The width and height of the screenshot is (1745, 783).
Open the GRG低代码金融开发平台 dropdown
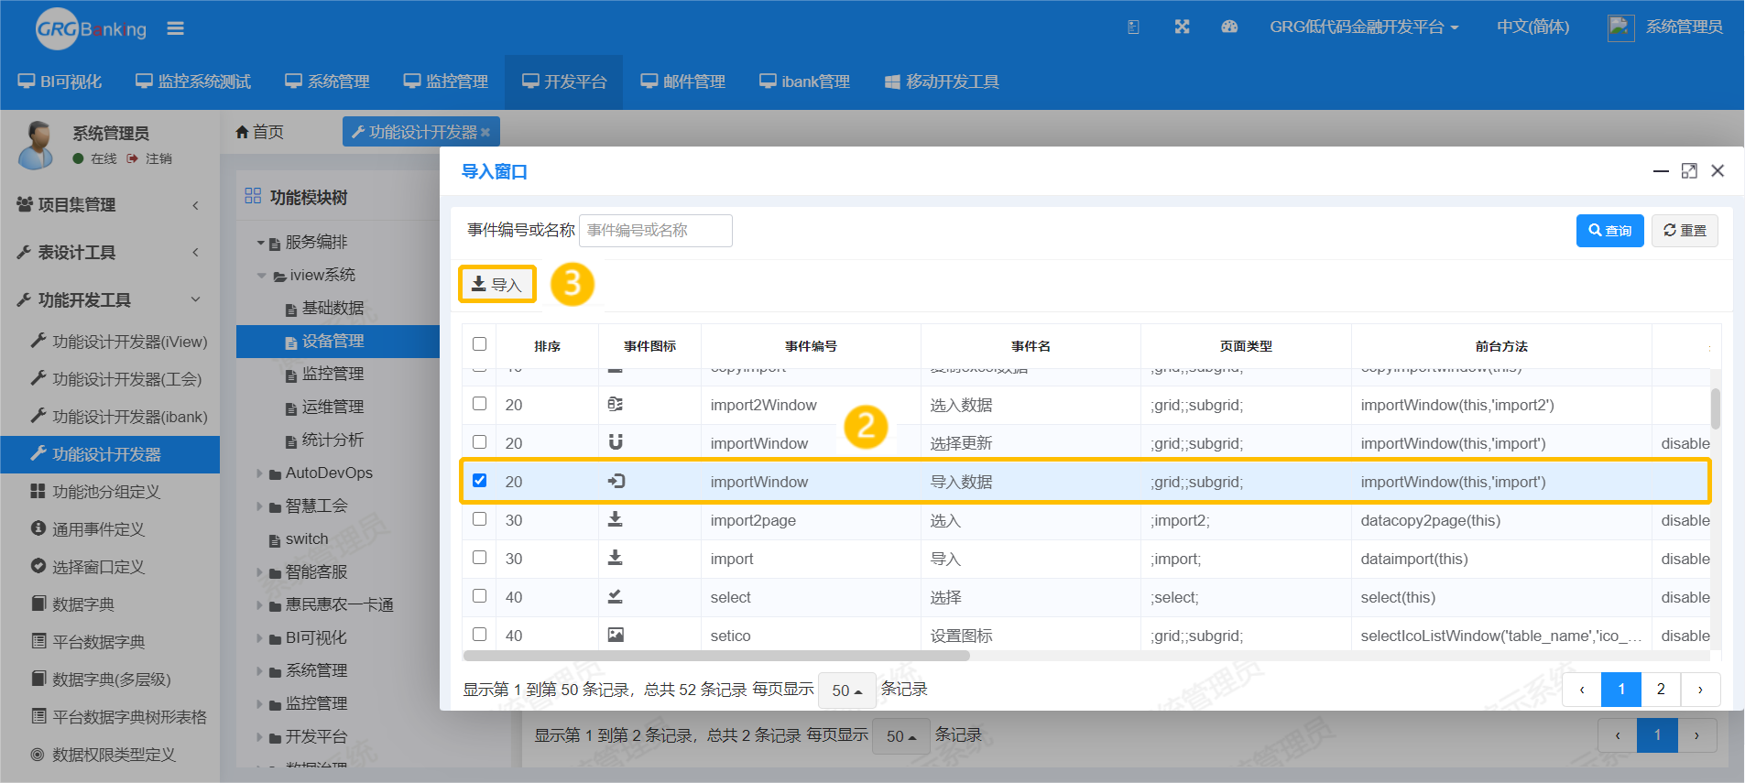pos(1363,27)
